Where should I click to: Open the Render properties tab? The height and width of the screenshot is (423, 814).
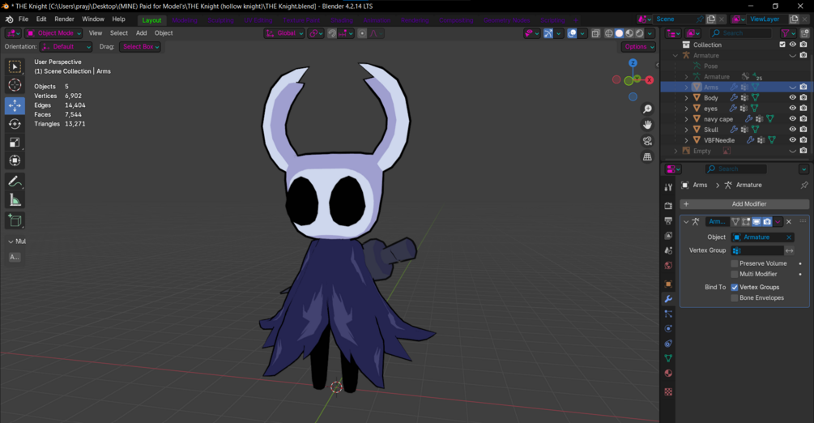point(668,206)
